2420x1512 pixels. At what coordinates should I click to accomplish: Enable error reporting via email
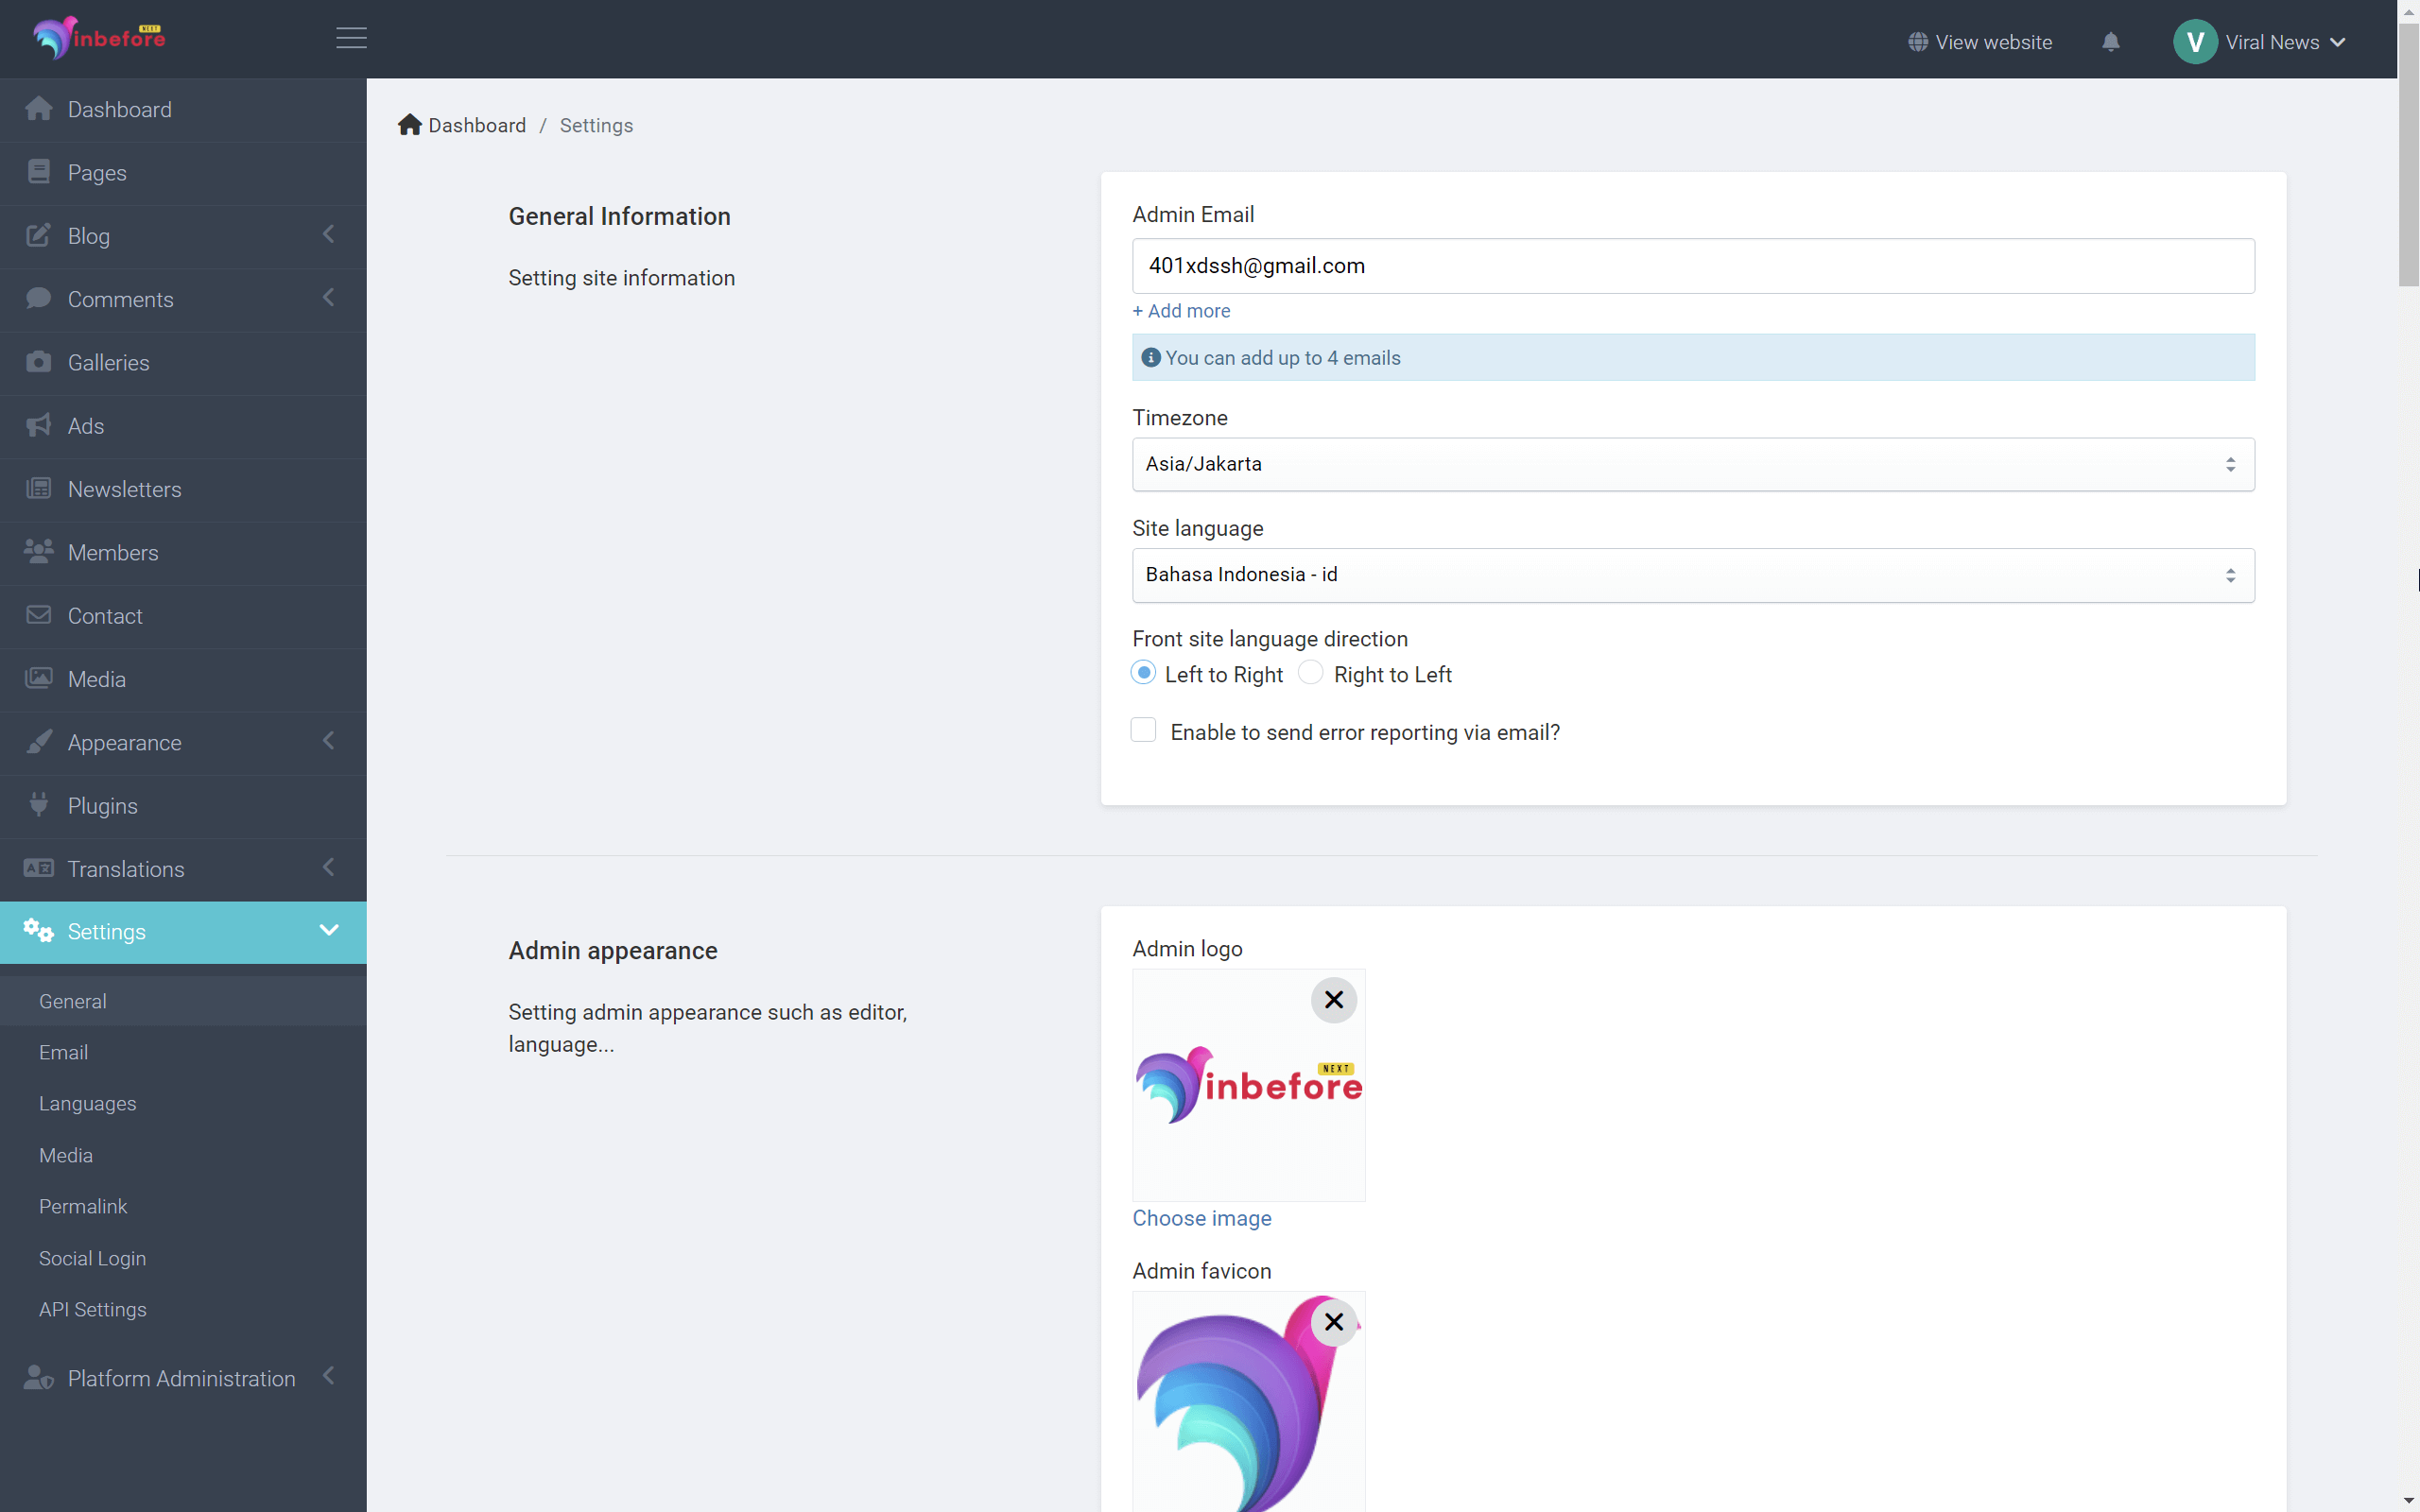click(x=1143, y=730)
